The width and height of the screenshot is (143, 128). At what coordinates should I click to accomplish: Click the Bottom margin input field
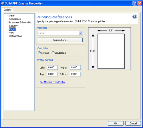click(75, 74)
